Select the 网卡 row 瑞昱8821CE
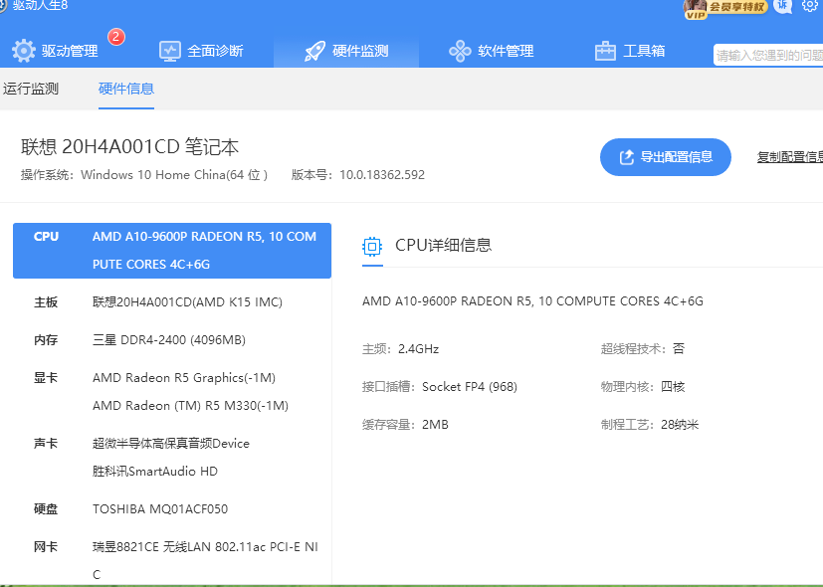The height and width of the screenshot is (587, 823). click(172, 560)
